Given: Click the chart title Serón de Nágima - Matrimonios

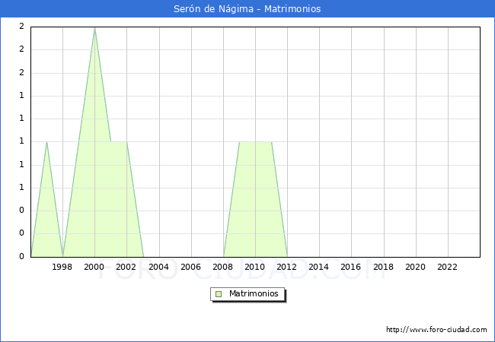Looking at the screenshot, I should 247,8.
